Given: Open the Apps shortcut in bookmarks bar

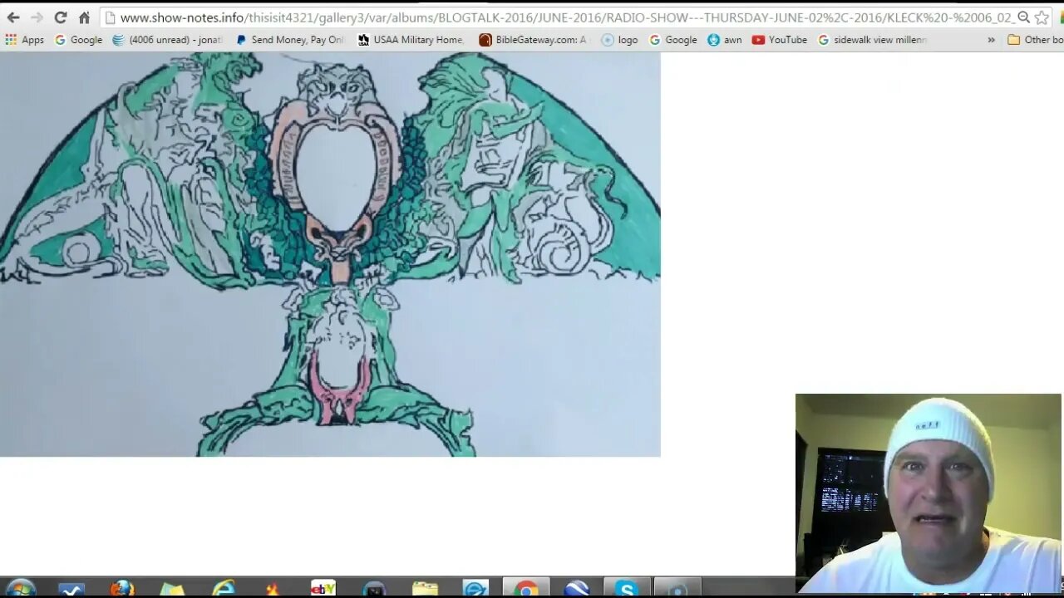Looking at the screenshot, I should point(24,40).
